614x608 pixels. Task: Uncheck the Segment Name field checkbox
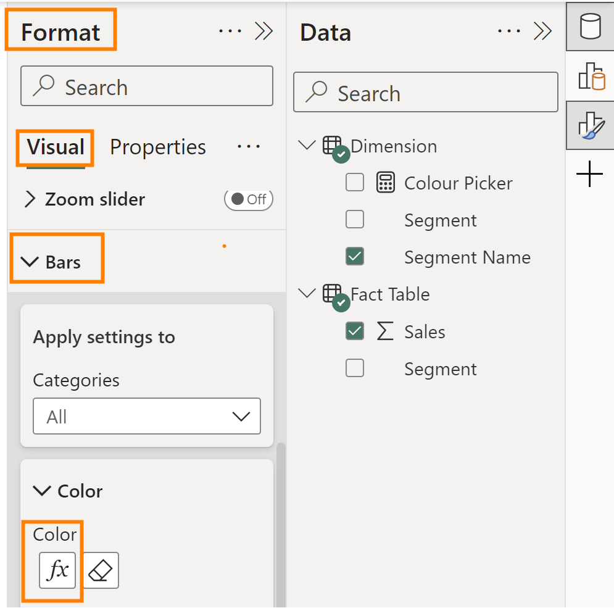[355, 257]
